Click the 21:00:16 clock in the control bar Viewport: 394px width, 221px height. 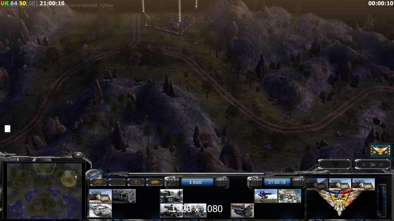[x=277, y=182]
